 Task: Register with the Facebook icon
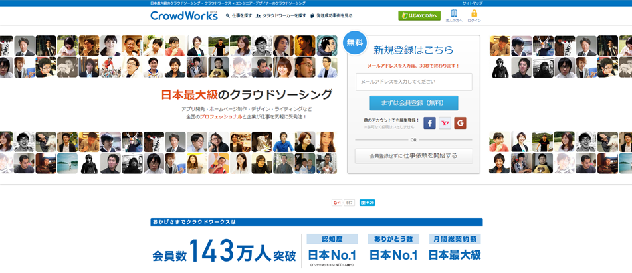click(x=430, y=123)
